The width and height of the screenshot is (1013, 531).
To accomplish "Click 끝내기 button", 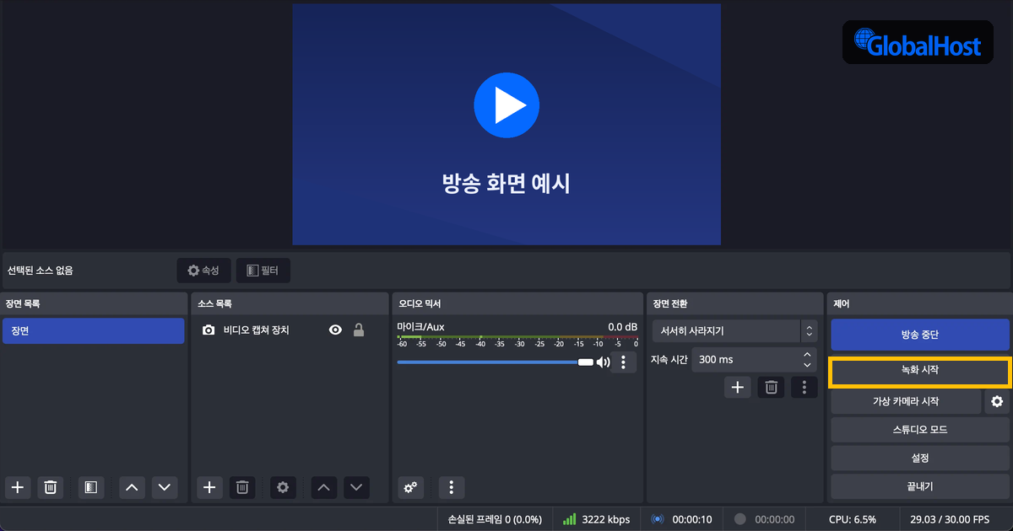I will click(x=920, y=486).
